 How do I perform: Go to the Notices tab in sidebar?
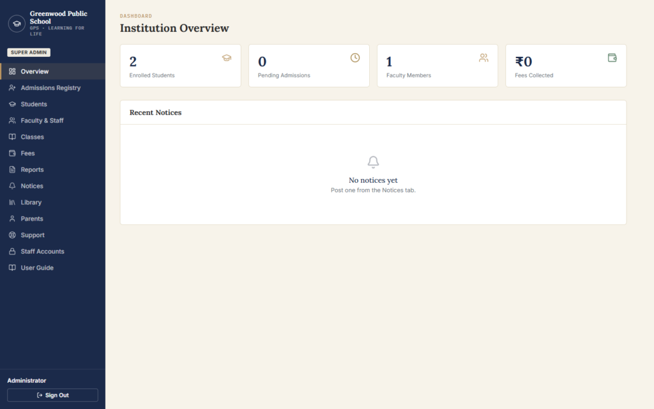click(52, 186)
